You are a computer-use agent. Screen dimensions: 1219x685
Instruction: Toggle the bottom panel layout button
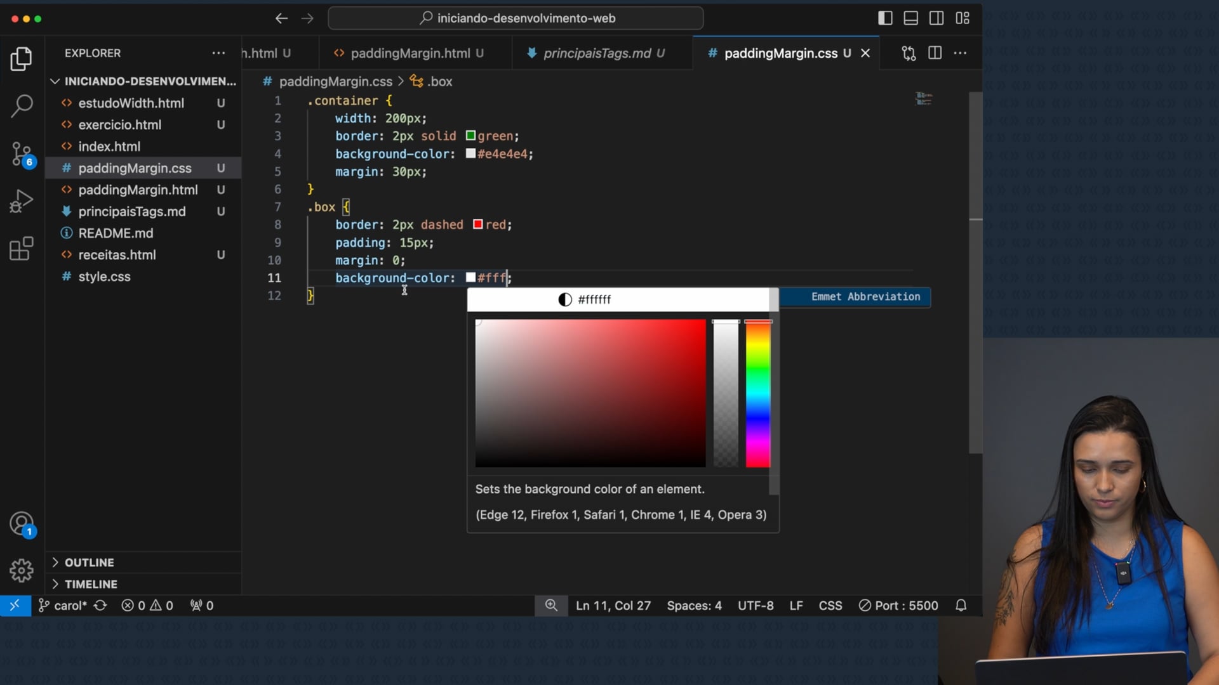pos(910,18)
